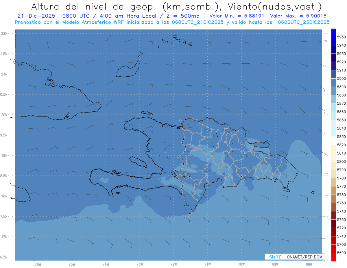Click the '73W' longitude label

pos(140,264)
